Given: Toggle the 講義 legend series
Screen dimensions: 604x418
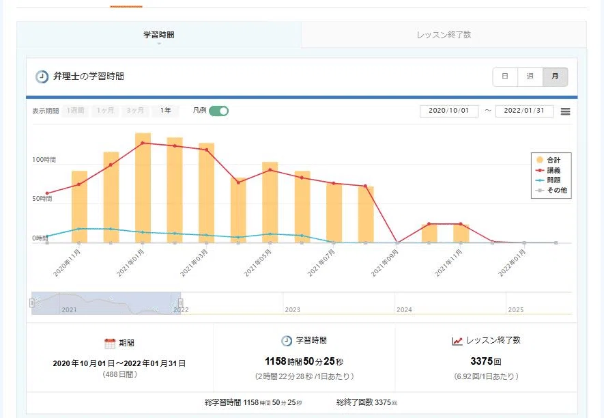Looking at the screenshot, I should click(x=548, y=170).
